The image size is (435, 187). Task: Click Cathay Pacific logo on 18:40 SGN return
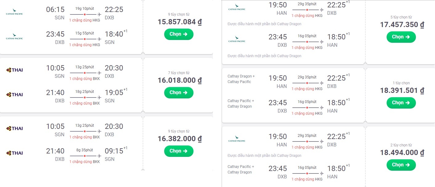click(14, 38)
